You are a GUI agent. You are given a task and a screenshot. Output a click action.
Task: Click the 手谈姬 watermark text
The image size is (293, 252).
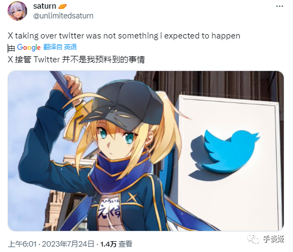tap(273, 239)
